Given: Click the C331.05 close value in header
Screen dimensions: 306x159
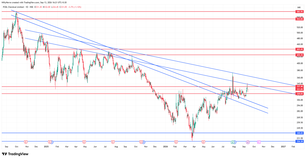Looking at the screenshot, I should [63, 7].
